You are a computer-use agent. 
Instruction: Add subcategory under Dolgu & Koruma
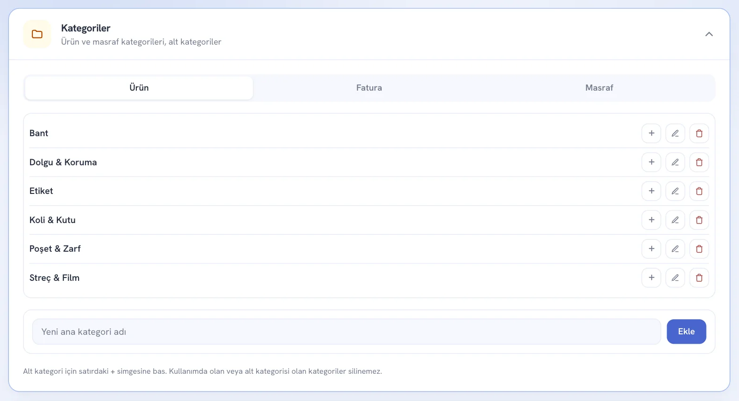coord(651,162)
